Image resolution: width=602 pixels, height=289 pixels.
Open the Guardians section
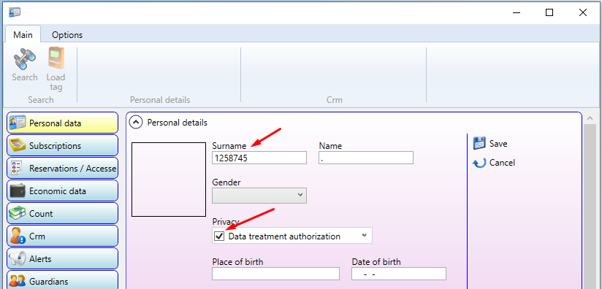click(62, 280)
